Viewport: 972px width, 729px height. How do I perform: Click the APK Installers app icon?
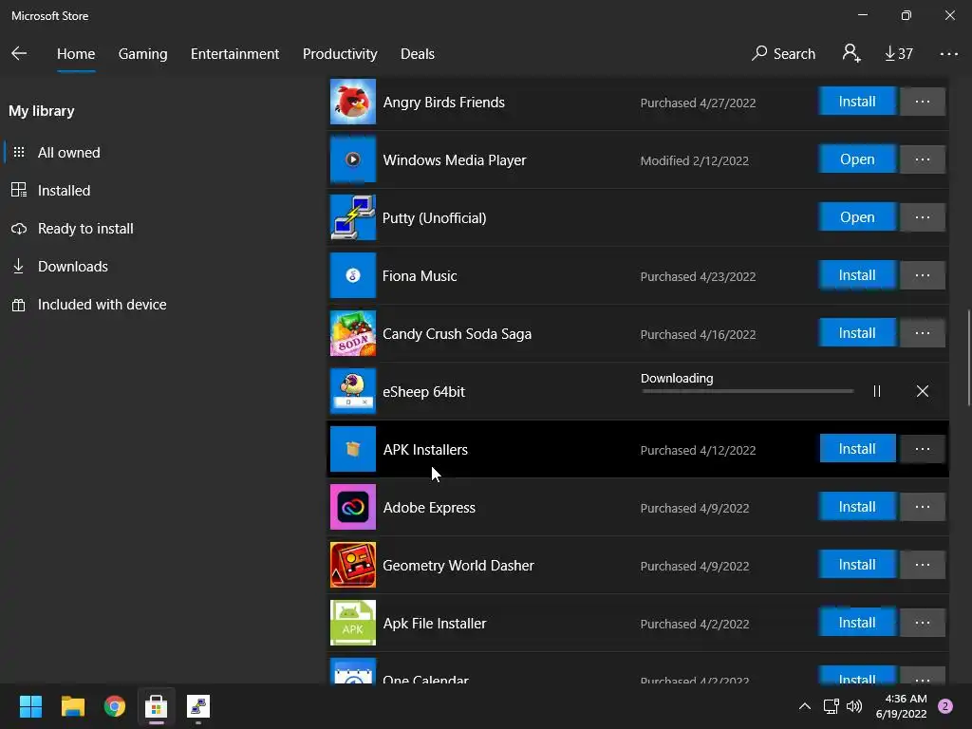click(x=353, y=449)
